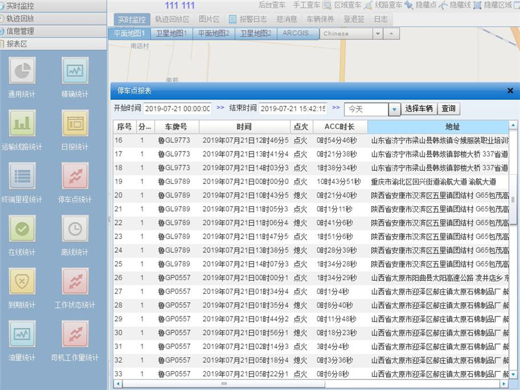This screenshot has width=520, height=390.
Task: Click the 选择车辆 select vehicle button
Action: coord(419,109)
